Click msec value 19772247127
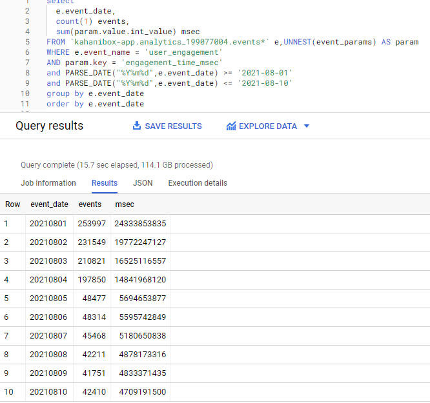 click(140, 242)
